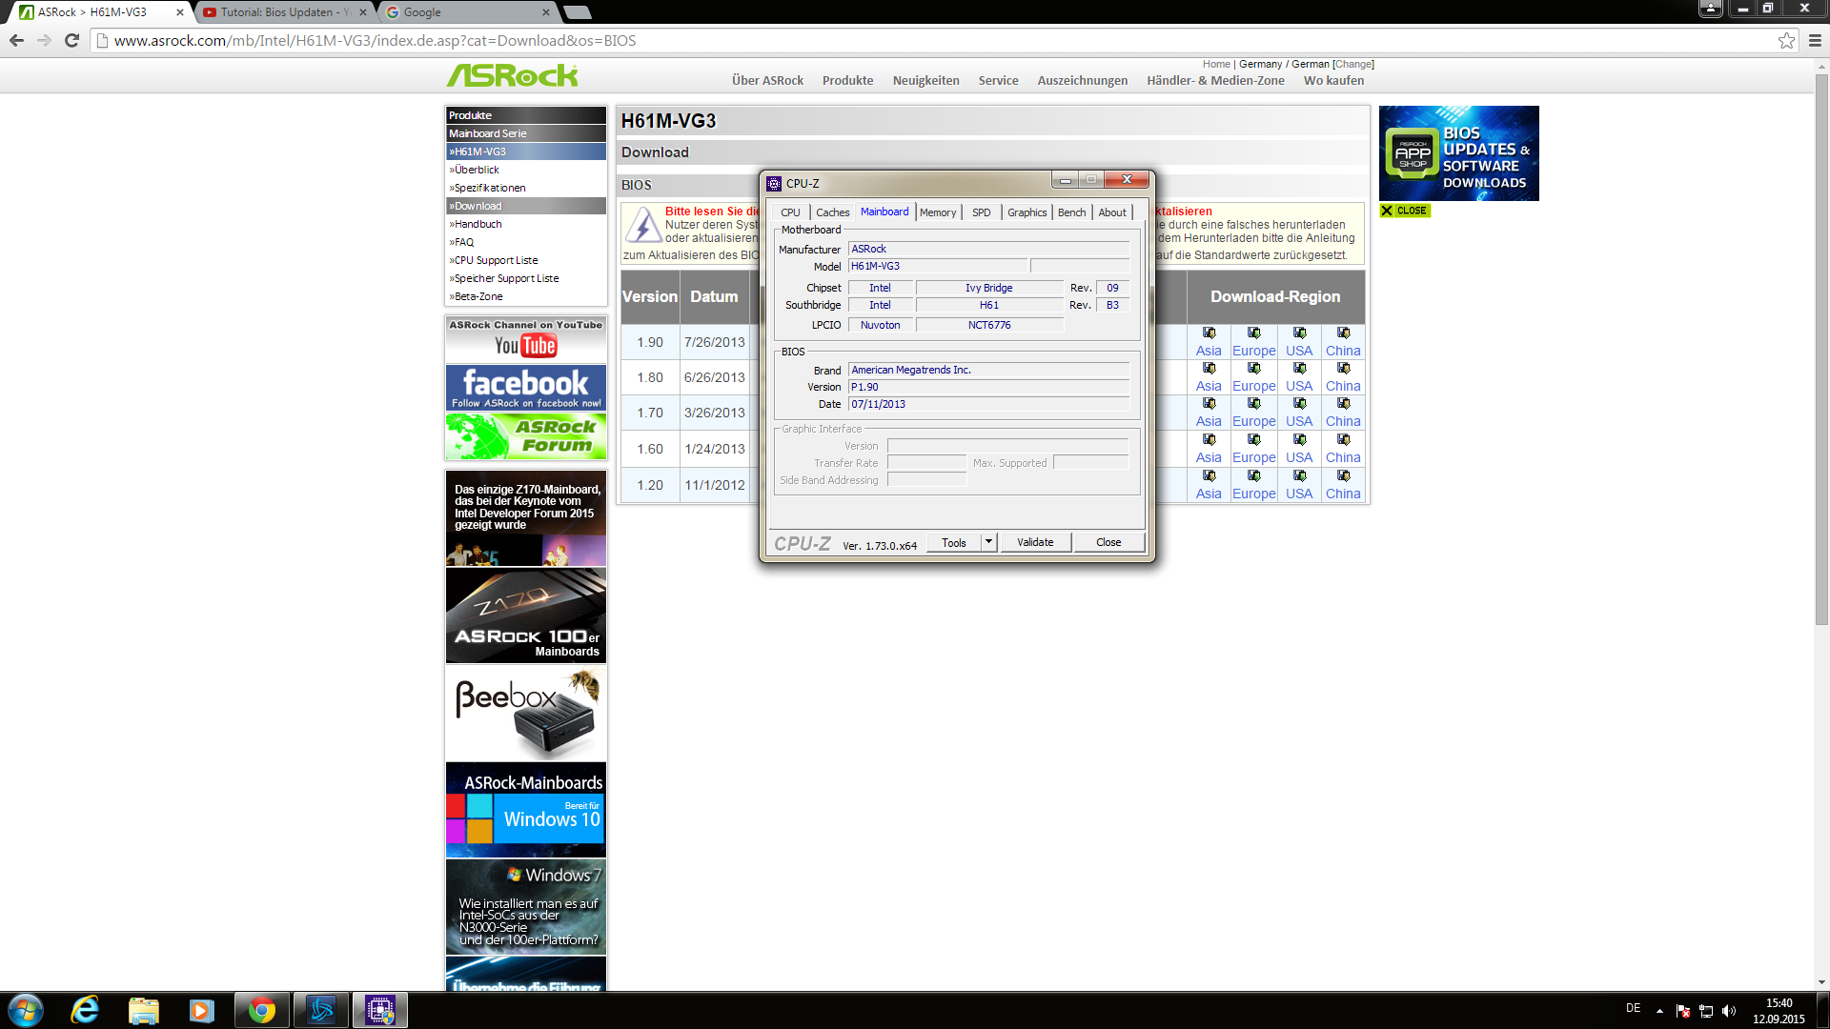Show hidden system tray icons
This screenshot has width=1830, height=1029.
pos(1659,1011)
